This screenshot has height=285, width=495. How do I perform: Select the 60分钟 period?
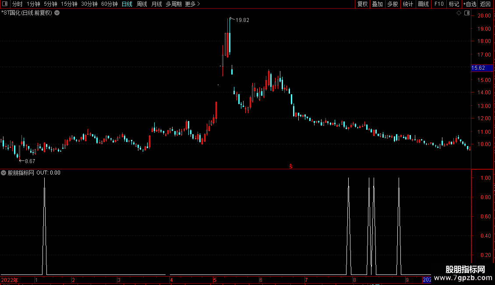(x=109, y=4)
